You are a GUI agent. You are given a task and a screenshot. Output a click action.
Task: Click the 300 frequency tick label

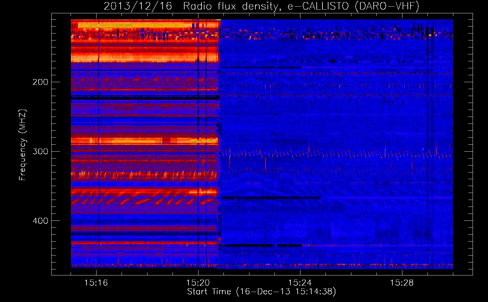(40, 151)
